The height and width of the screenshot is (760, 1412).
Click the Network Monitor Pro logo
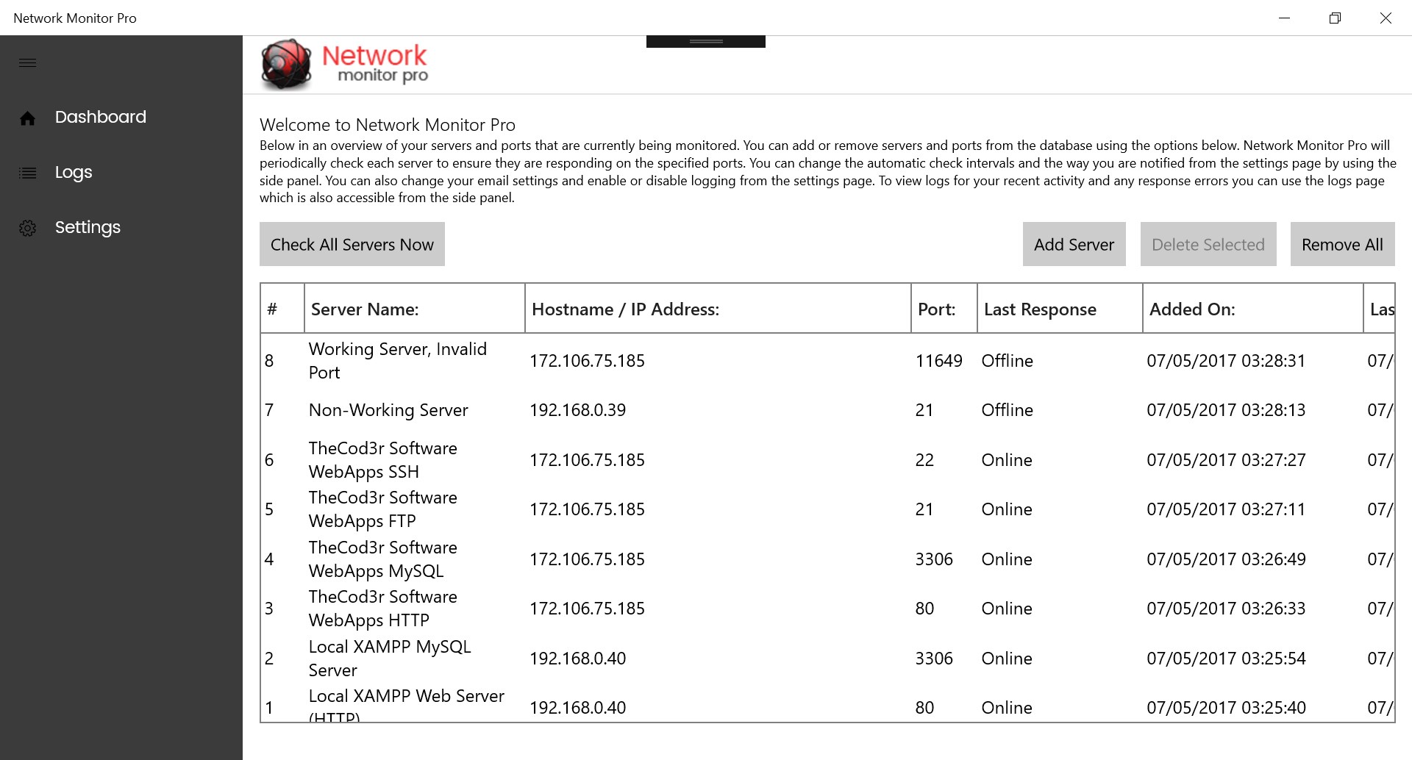click(x=343, y=65)
